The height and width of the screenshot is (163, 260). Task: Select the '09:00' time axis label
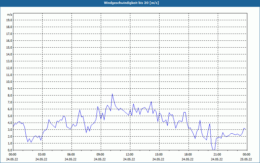point(101,155)
